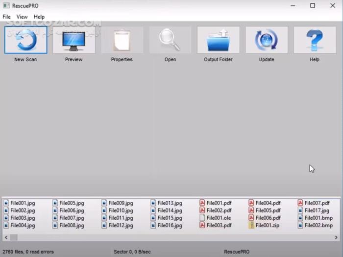Select File009.jpg in the list
This screenshot has height=257, width=343.
coord(118,203)
